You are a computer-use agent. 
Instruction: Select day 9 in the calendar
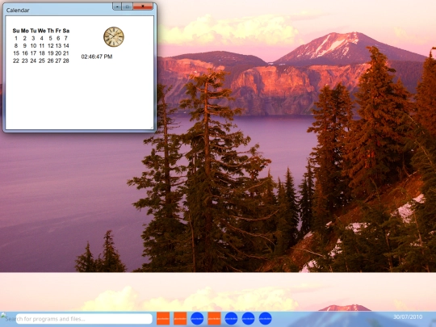(x=25, y=45)
